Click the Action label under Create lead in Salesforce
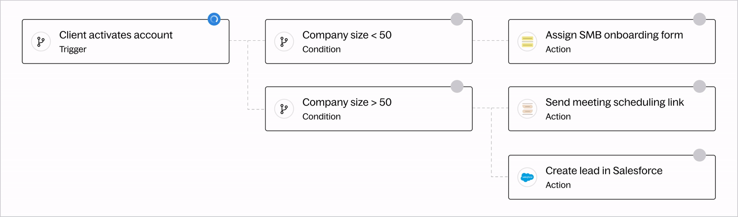 point(558,185)
